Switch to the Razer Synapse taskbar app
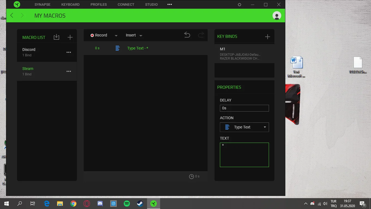Image resolution: width=371 pixels, height=209 pixels. click(154, 204)
